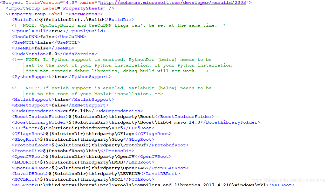This screenshot has width=328, height=186.
Task: Click the BoostIncludeFolder line
Action: [x=113, y=117]
